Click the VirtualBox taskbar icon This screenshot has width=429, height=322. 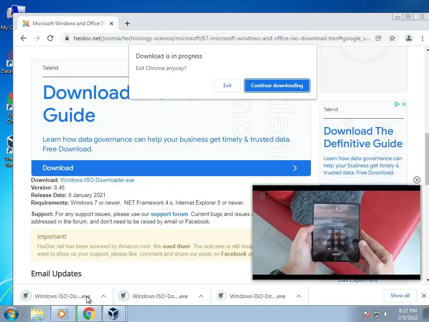114,314
